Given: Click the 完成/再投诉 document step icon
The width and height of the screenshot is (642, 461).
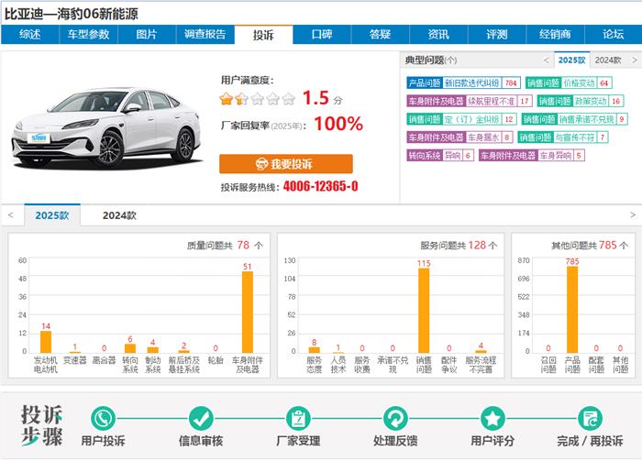Looking at the screenshot, I should pyautogui.click(x=590, y=419).
